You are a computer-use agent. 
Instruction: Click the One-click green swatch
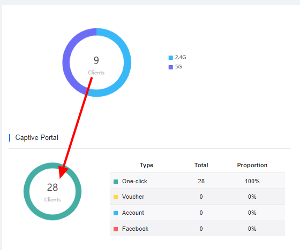click(116, 182)
